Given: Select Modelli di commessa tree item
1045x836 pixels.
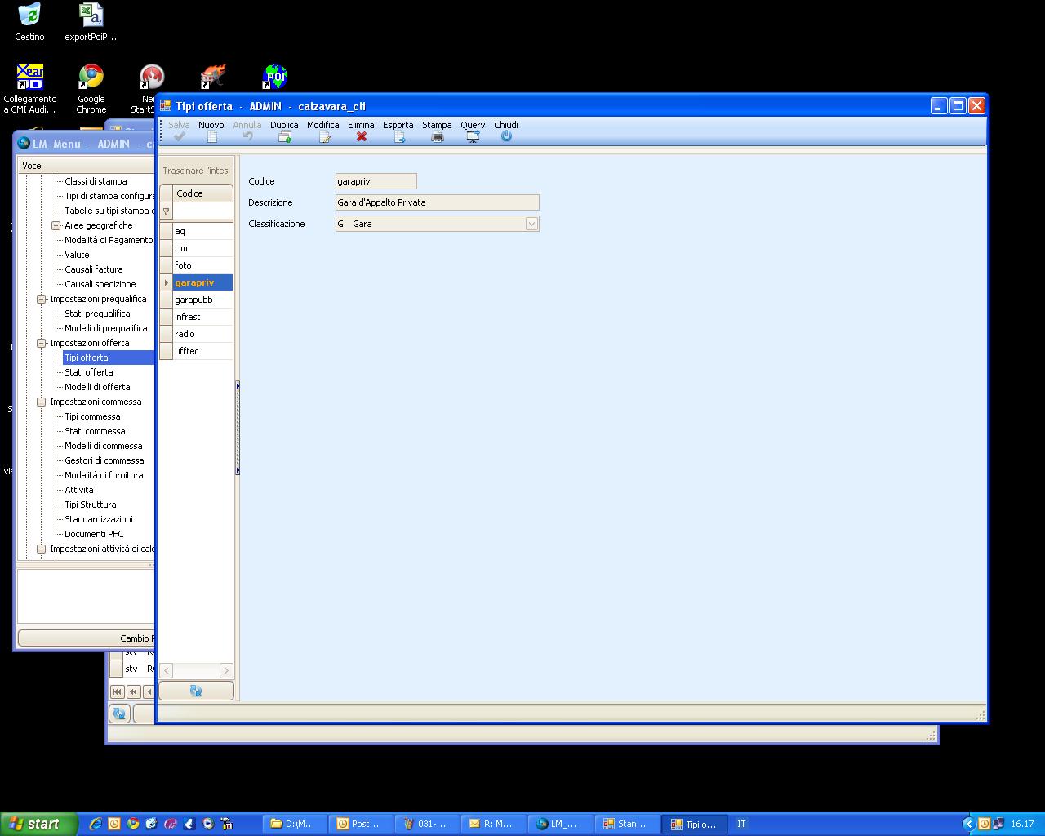Looking at the screenshot, I should (x=104, y=446).
